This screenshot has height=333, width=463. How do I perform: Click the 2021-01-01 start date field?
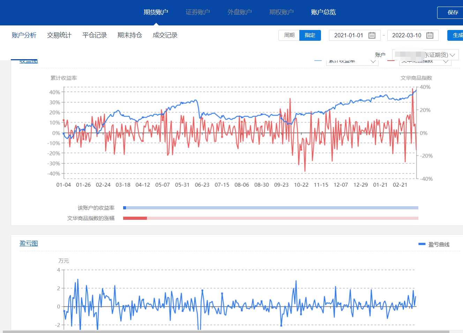[x=349, y=36]
